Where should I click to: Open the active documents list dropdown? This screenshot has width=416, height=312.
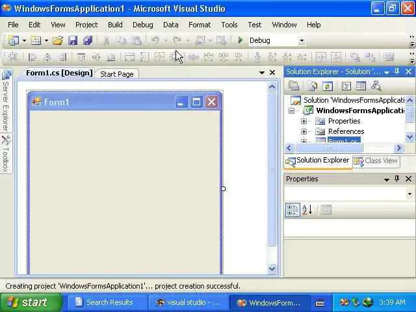coord(261,72)
